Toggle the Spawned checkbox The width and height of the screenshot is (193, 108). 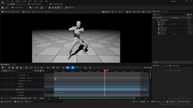tap(27, 84)
